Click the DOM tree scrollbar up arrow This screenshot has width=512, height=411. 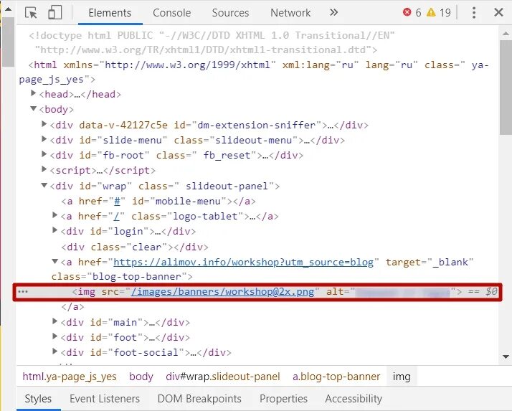[x=506, y=34]
